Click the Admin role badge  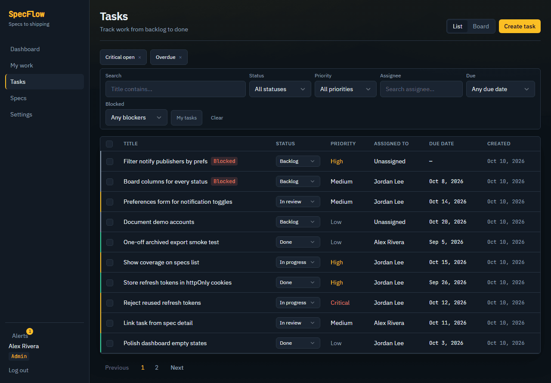coord(19,356)
